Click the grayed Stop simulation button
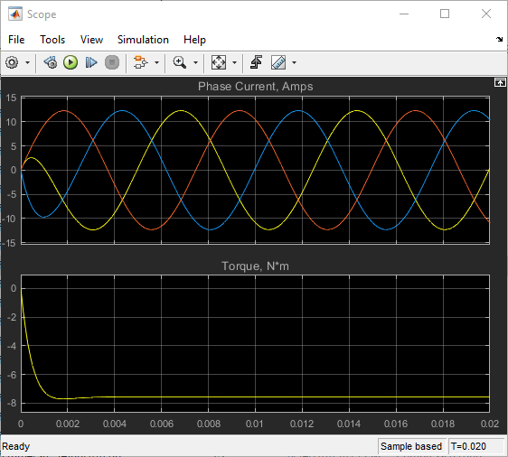508x457 pixels. [x=112, y=62]
